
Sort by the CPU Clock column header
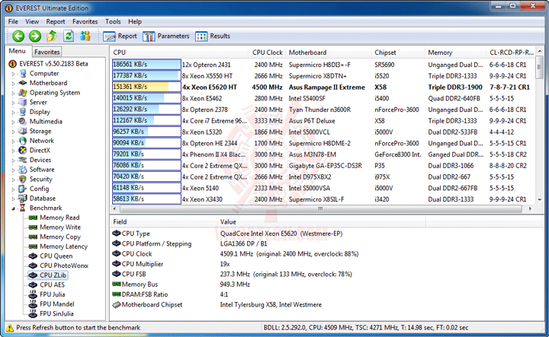pos(267,52)
